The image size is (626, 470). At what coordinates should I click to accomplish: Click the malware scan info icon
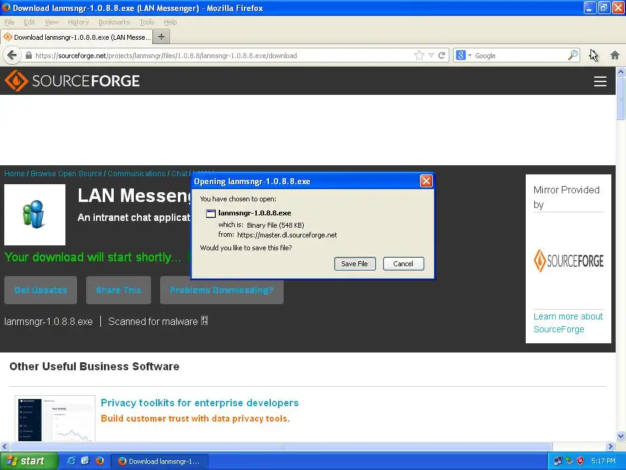[204, 321]
